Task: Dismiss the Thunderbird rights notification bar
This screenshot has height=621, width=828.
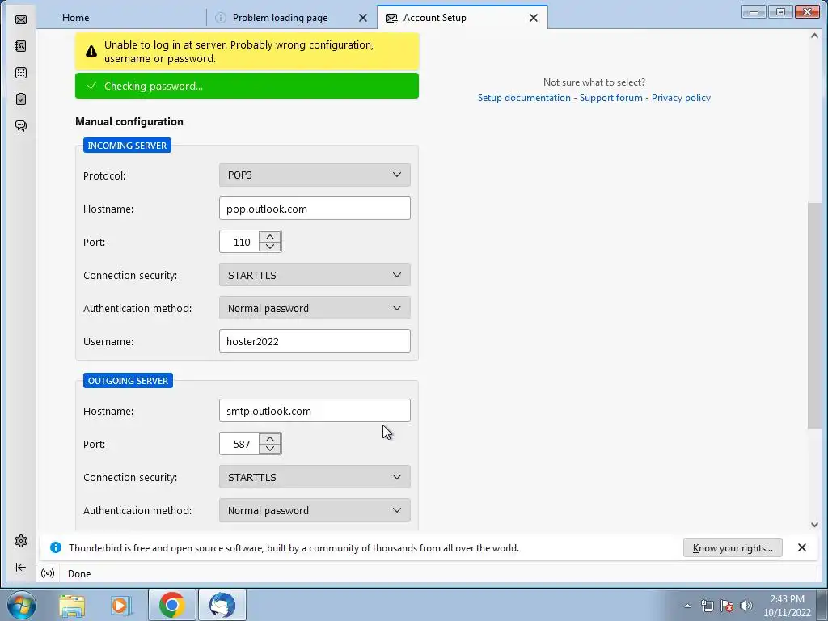Action: point(801,547)
